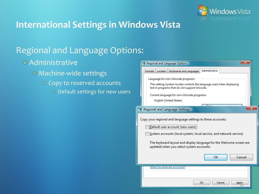Click the Regional and Language Settings globe icon
This screenshot has height=194, width=259.
click(x=140, y=109)
